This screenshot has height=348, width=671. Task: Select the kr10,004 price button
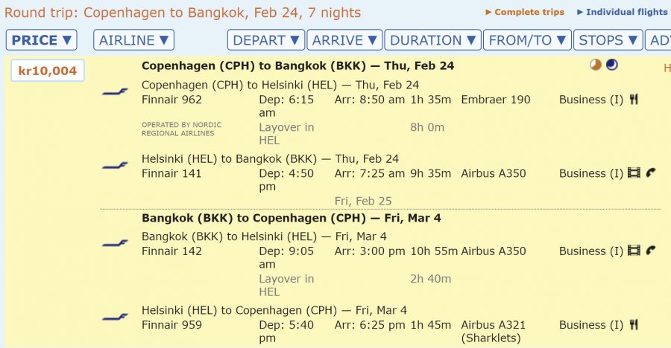click(x=48, y=71)
